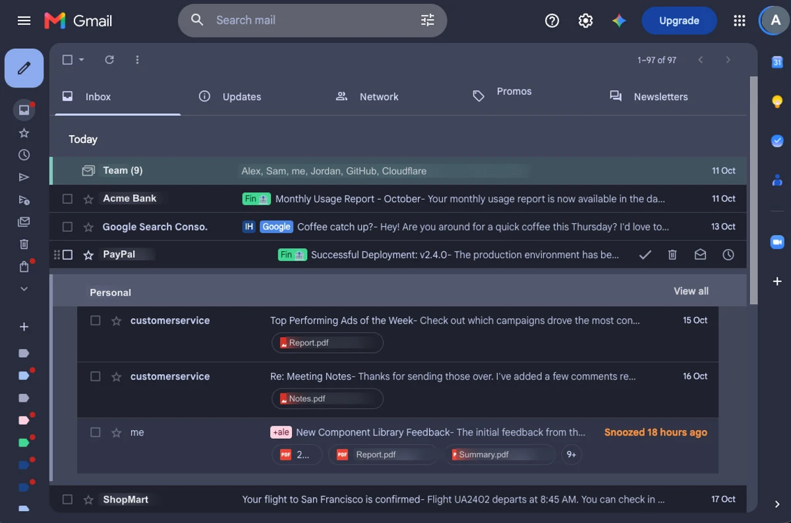Viewport: 791px width, 523px height.
Task: Open Sent mail arrow icon in sidebar
Action: pos(24,177)
